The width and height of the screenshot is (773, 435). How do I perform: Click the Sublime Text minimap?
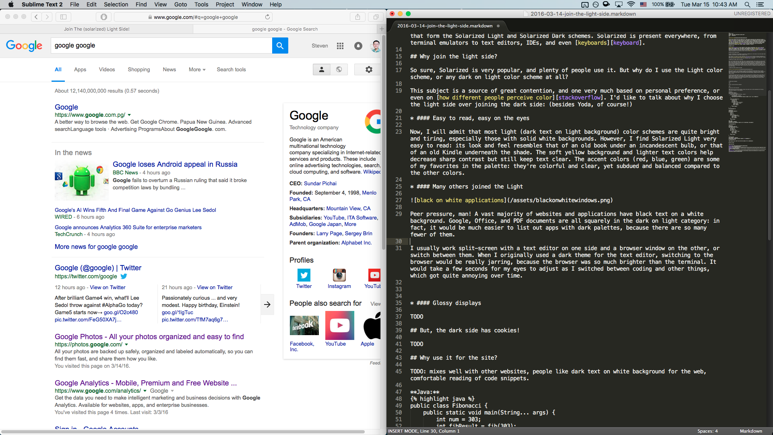point(747,93)
